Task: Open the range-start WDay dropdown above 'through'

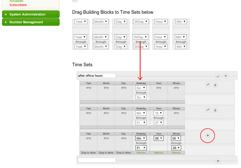Action: pos(141,37)
